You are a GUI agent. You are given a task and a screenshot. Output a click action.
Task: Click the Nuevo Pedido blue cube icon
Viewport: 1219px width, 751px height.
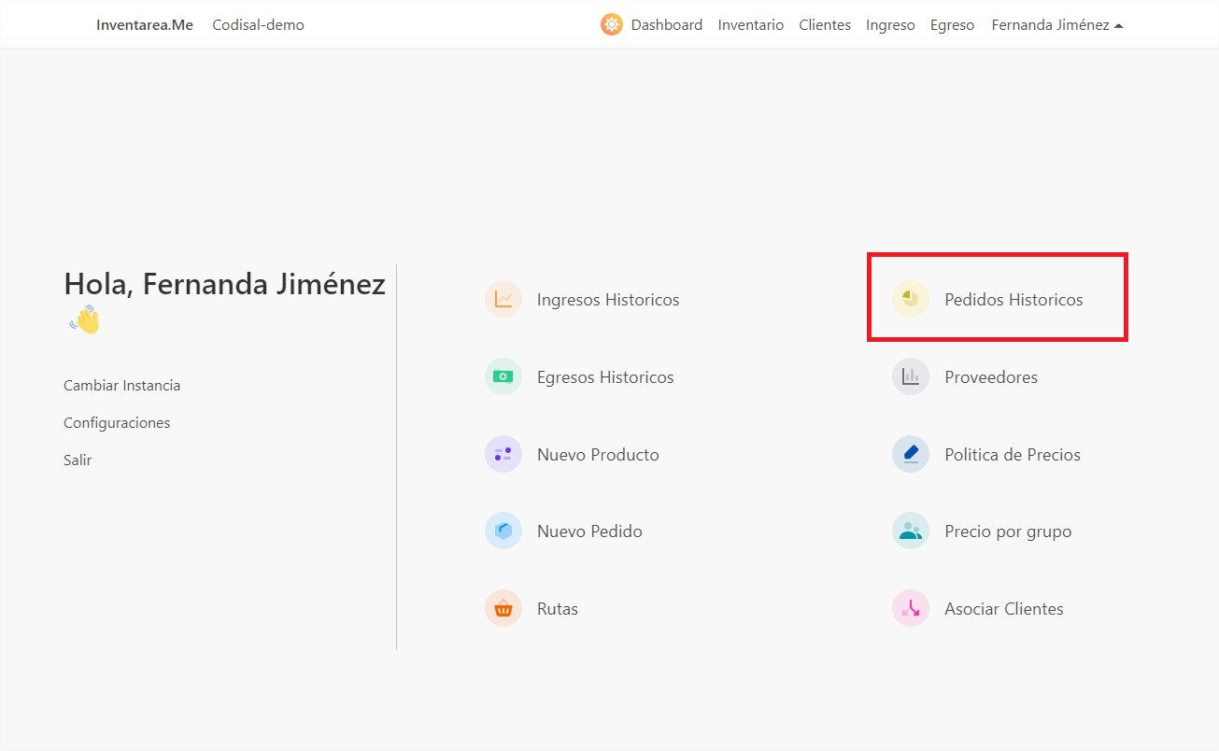point(503,530)
